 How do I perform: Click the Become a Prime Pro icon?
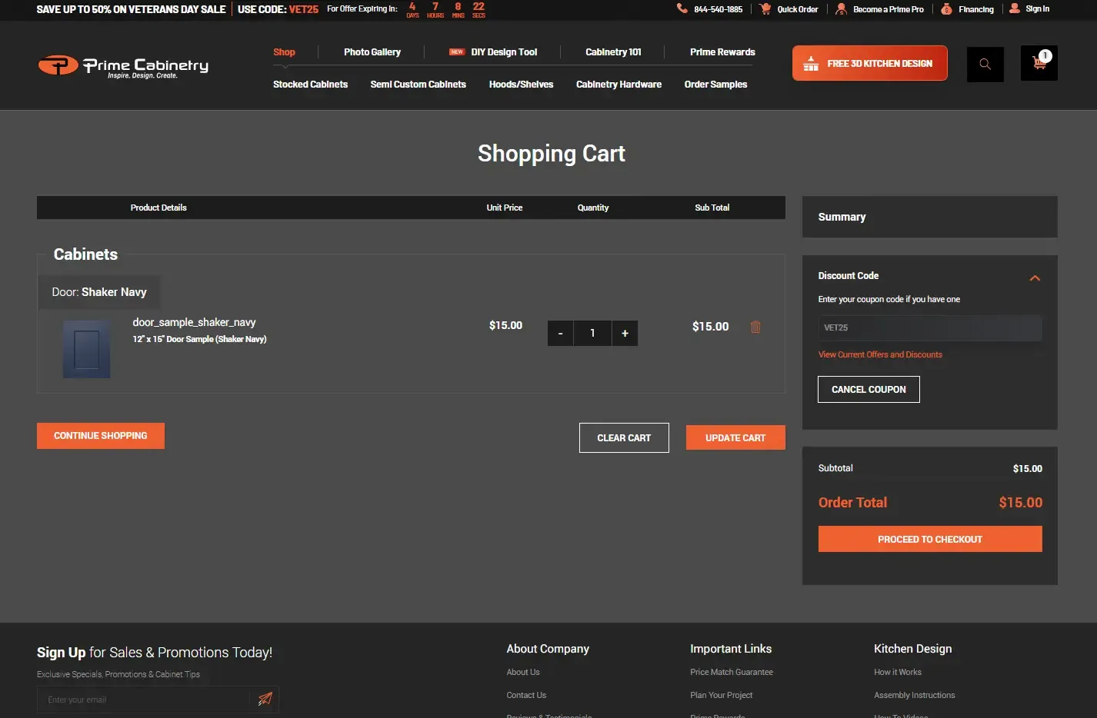(841, 8)
